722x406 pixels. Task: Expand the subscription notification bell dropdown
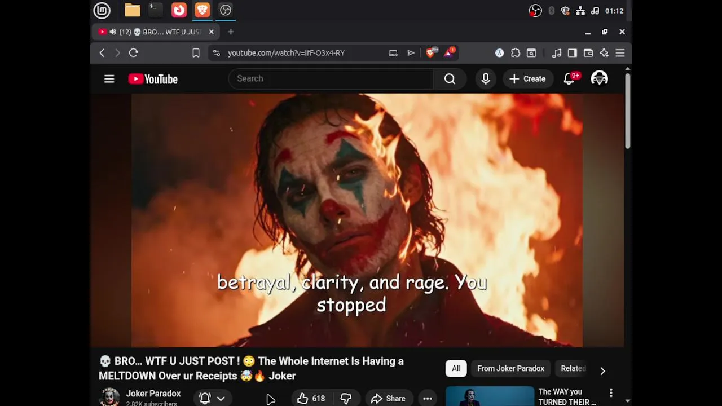(212, 398)
